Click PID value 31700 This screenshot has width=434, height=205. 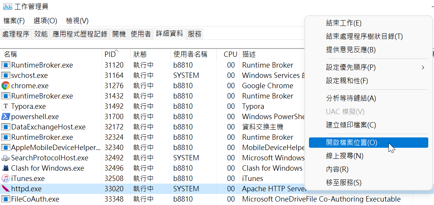pyautogui.click(x=114, y=116)
